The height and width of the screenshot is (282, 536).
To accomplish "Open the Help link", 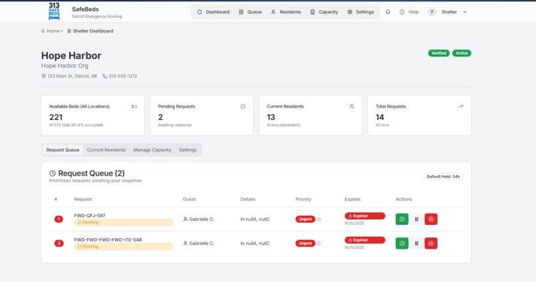I will 409,12.
